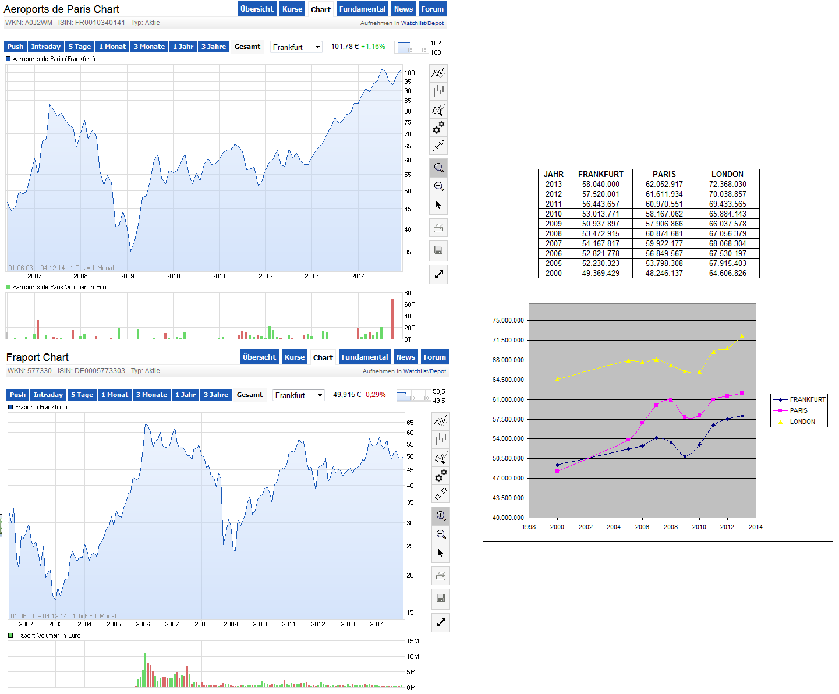
Task: Select the 3 Jahre time range for Aeroports de Paris
Action: click(214, 46)
